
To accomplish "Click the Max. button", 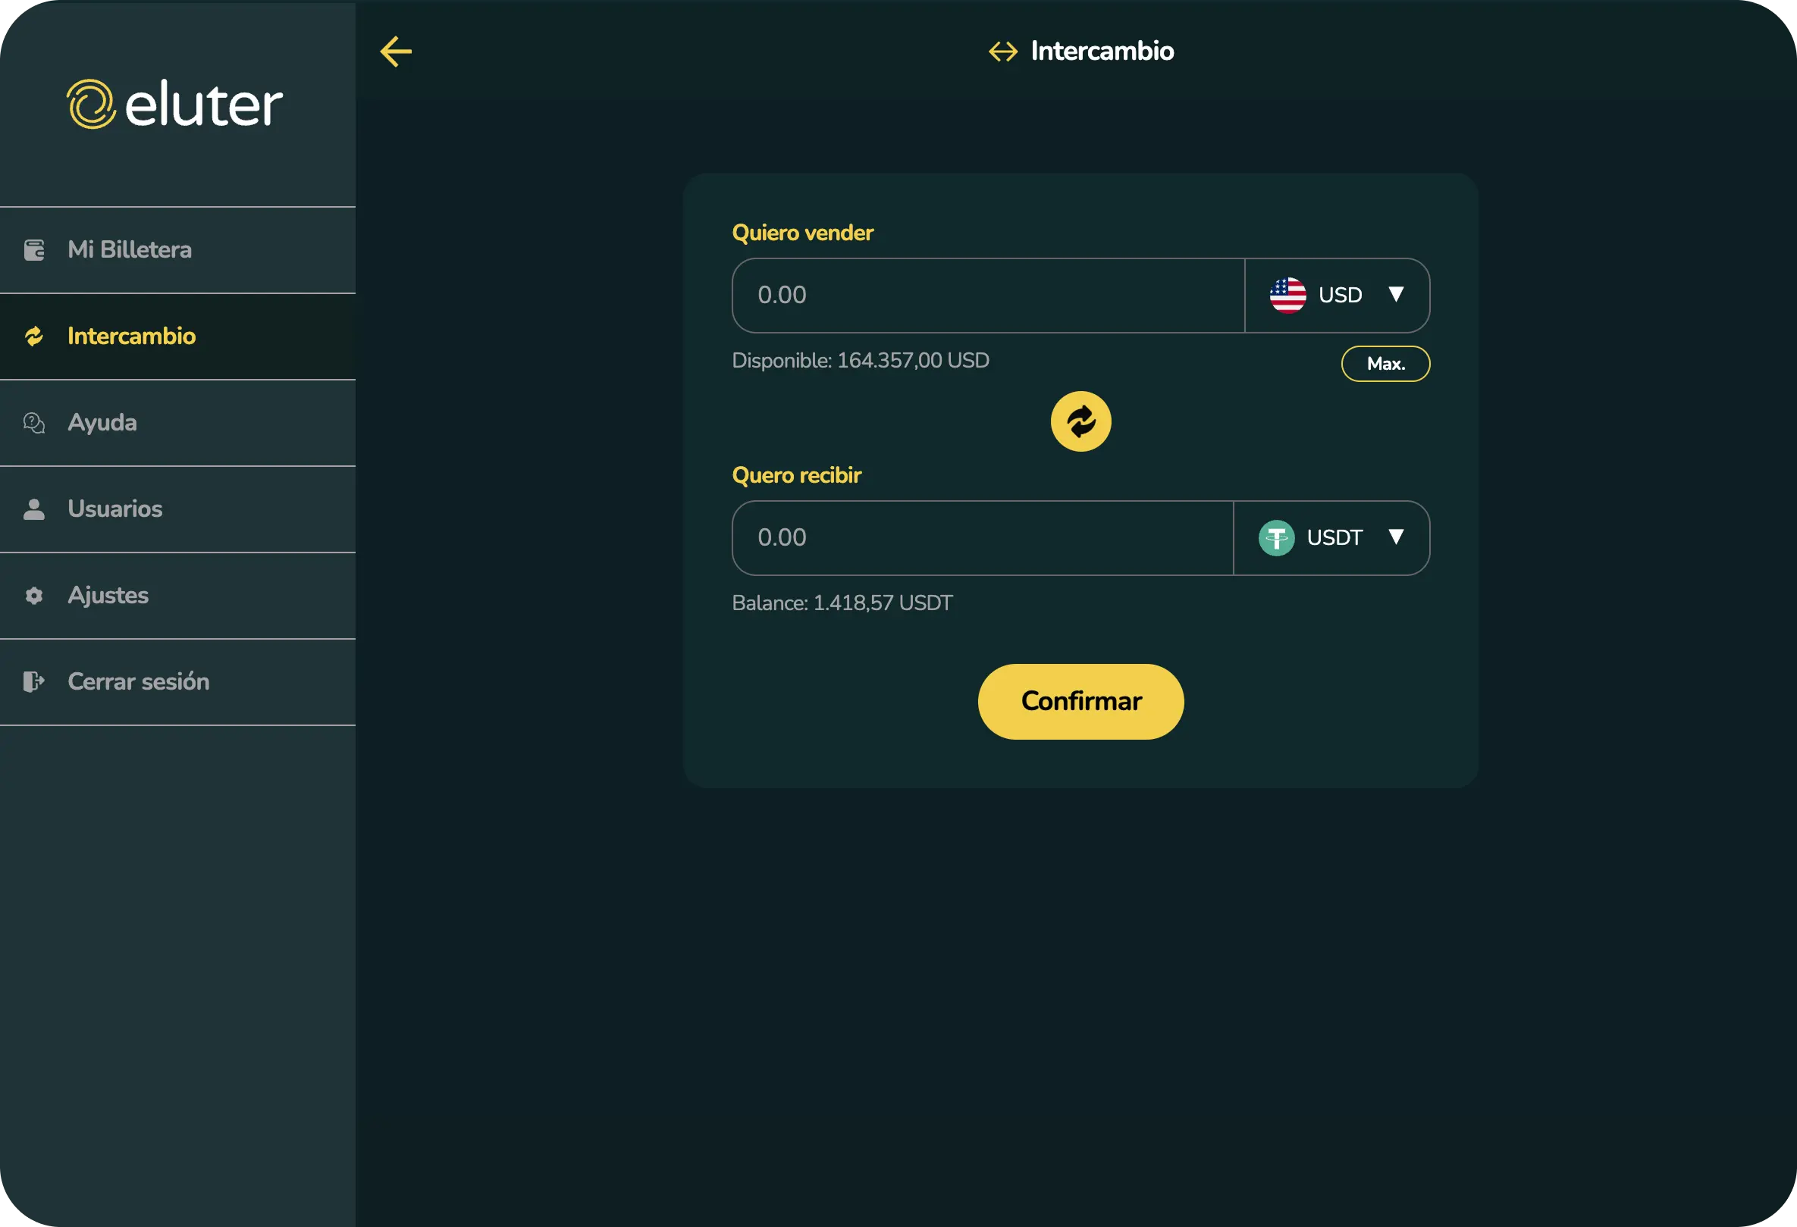I will pyautogui.click(x=1385, y=364).
